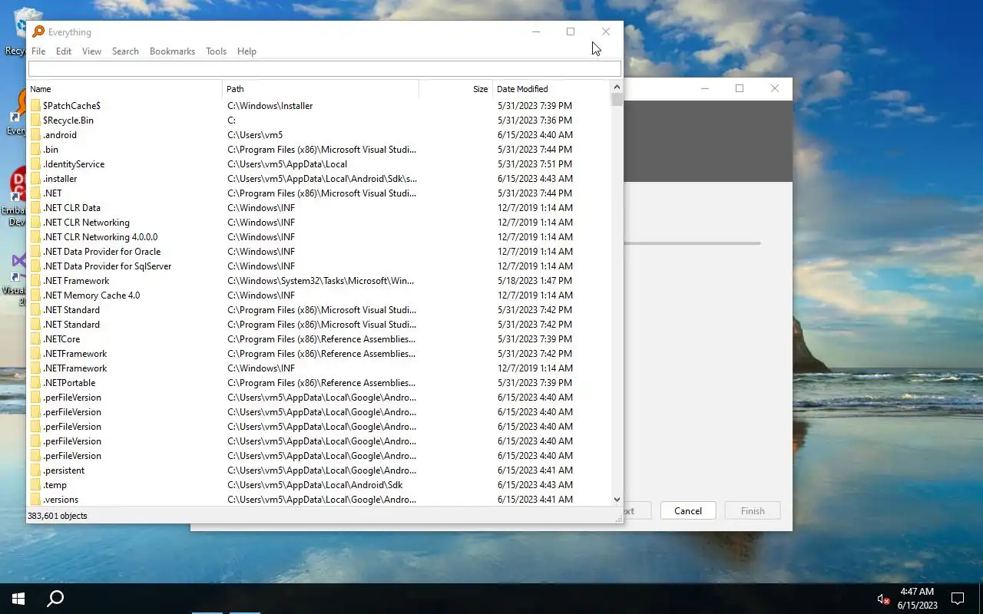Image resolution: width=983 pixels, height=614 pixels.
Task: Click Cancel in the background installer window
Action: coord(688,511)
